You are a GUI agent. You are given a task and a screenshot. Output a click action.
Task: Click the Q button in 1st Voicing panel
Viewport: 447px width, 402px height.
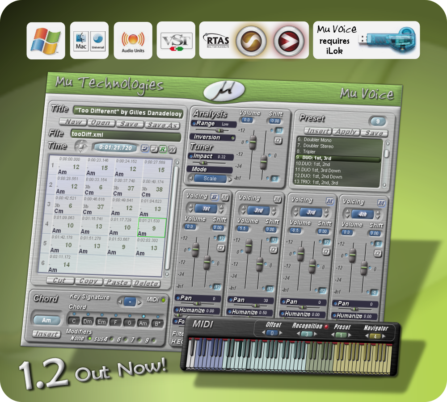(221, 247)
